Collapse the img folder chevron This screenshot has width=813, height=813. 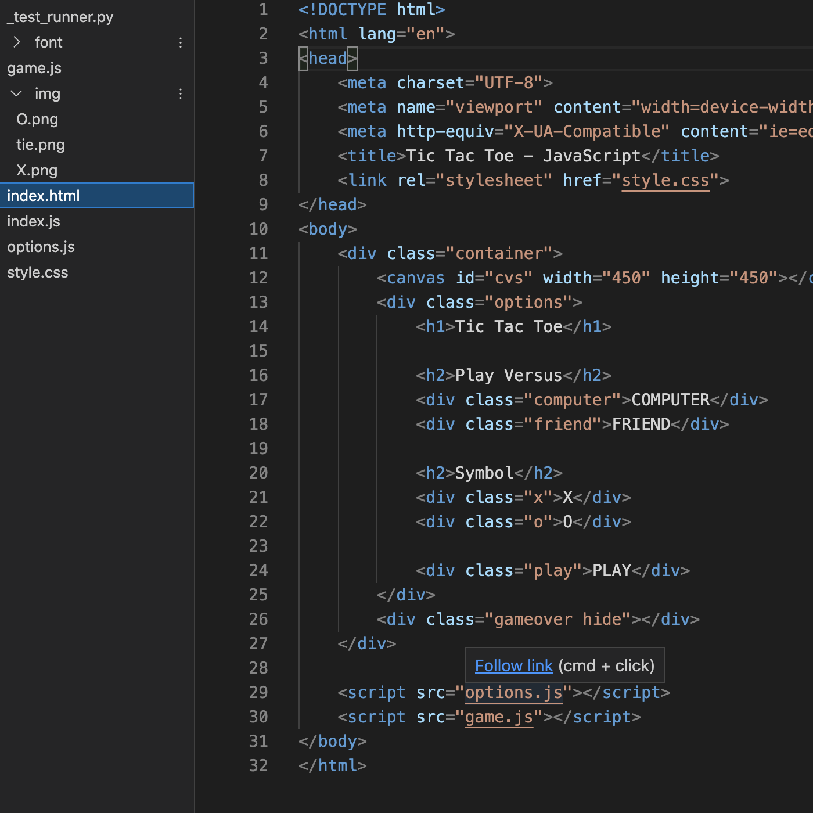click(x=17, y=93)
